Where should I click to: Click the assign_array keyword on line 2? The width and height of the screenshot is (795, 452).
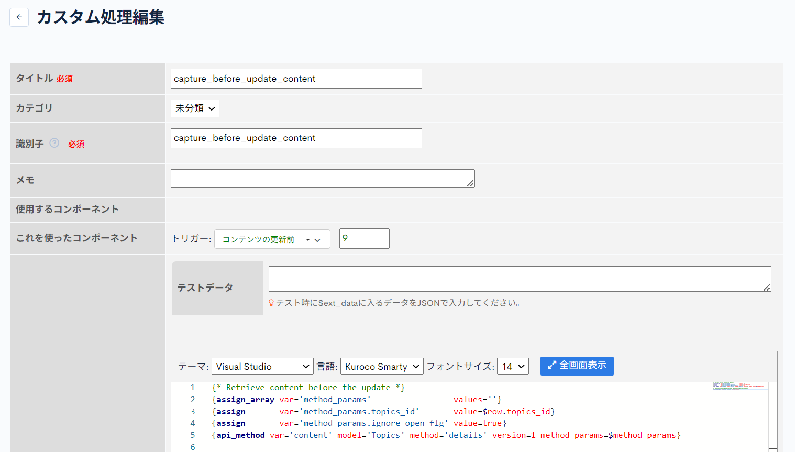tap(245, 400)
